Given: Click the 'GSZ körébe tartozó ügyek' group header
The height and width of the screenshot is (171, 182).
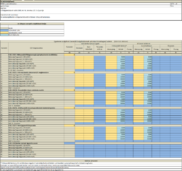Looking at the screenshot, I should 90,44.
